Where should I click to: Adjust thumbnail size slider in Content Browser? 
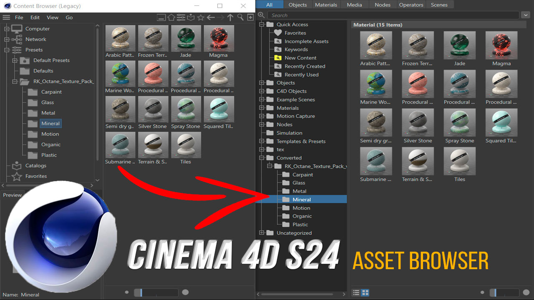pos(156,292)
